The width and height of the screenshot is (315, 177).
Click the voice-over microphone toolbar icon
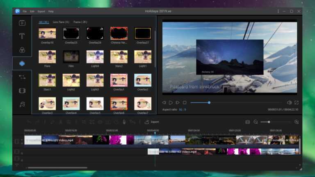click(x=124, y=122)
